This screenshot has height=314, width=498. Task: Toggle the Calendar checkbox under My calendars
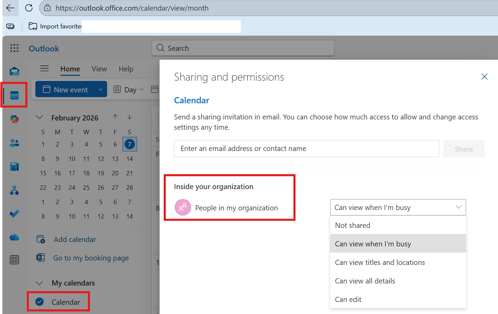click(x=40, y=302)
